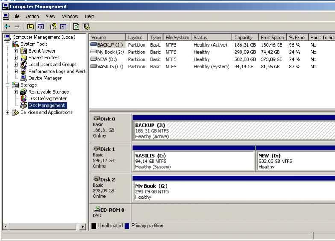The width and height of the screenshot is (335, 241).
Task: Expand the Removable Storage node
Action: [x=15, y=92]
